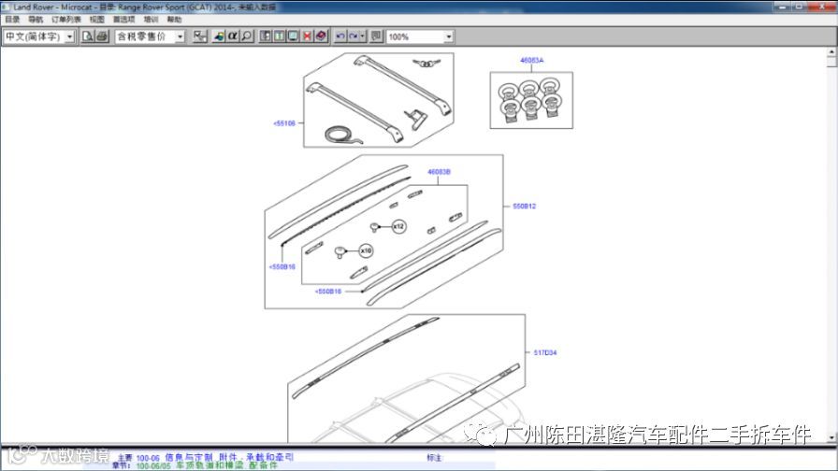Click the split panel layout icon
Viewport: 838px width, 471px height.
click(265, 36)
